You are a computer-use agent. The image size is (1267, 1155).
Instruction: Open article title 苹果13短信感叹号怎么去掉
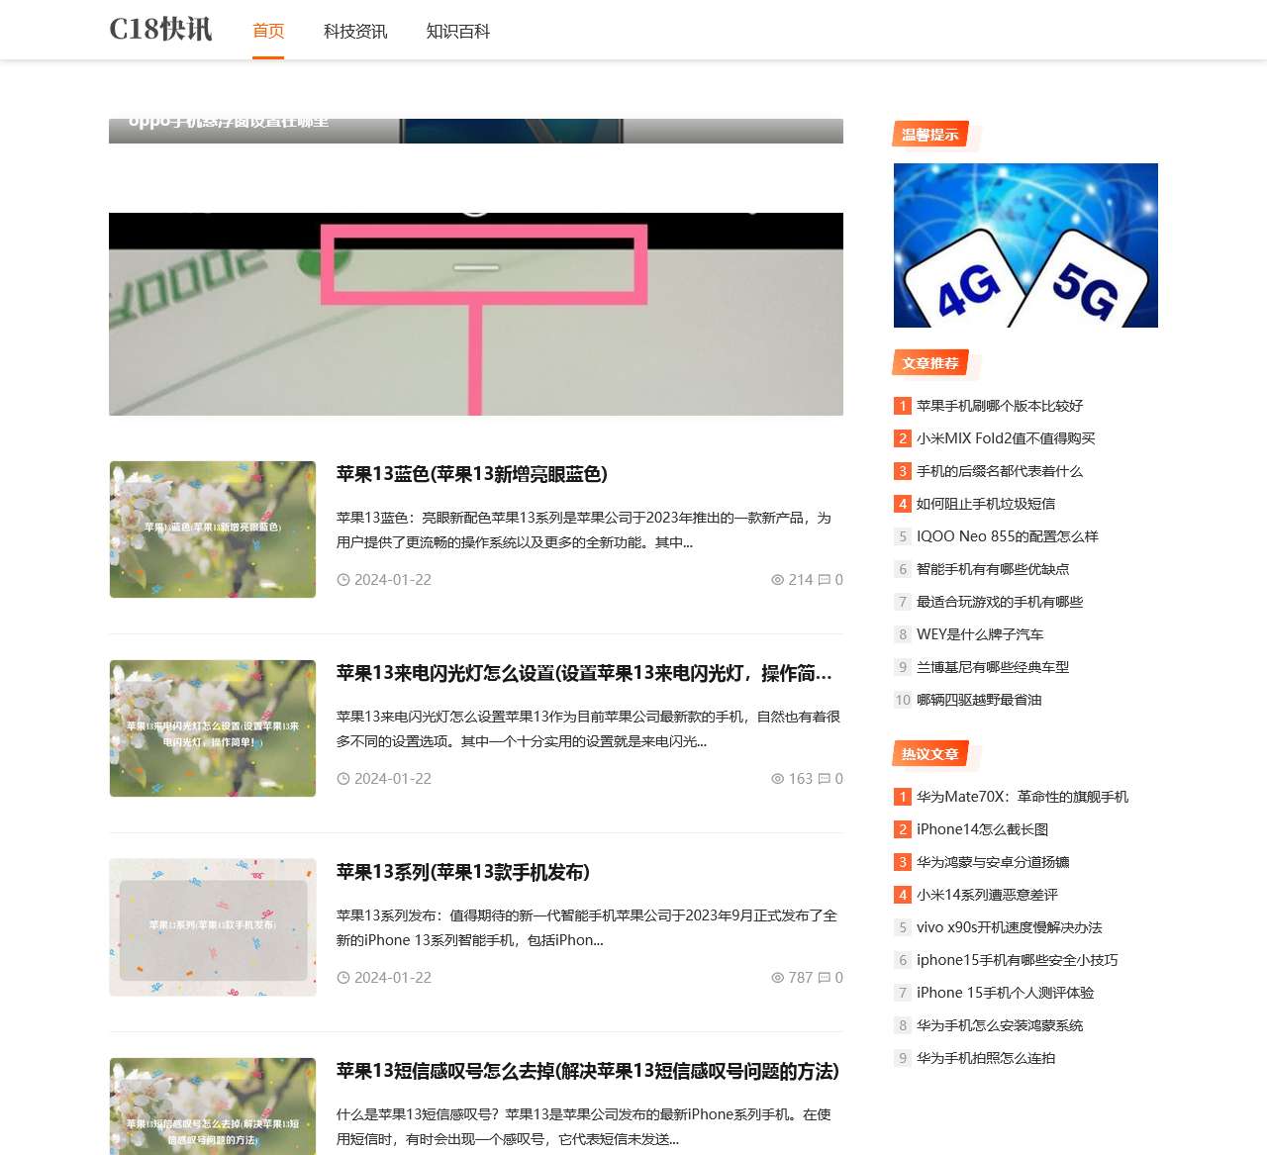click(x=588, y=1071)
